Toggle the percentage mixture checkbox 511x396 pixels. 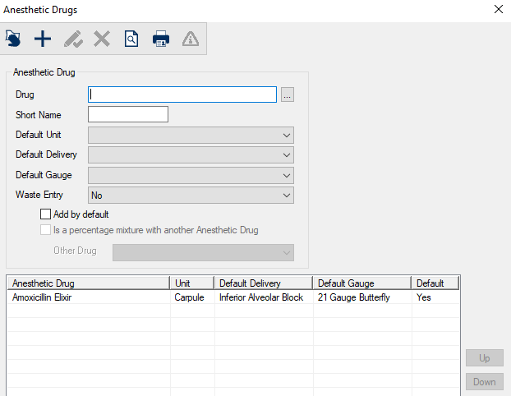click(45, 230)
